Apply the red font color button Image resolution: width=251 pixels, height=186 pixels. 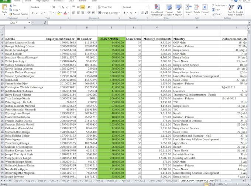click(65, 13)
